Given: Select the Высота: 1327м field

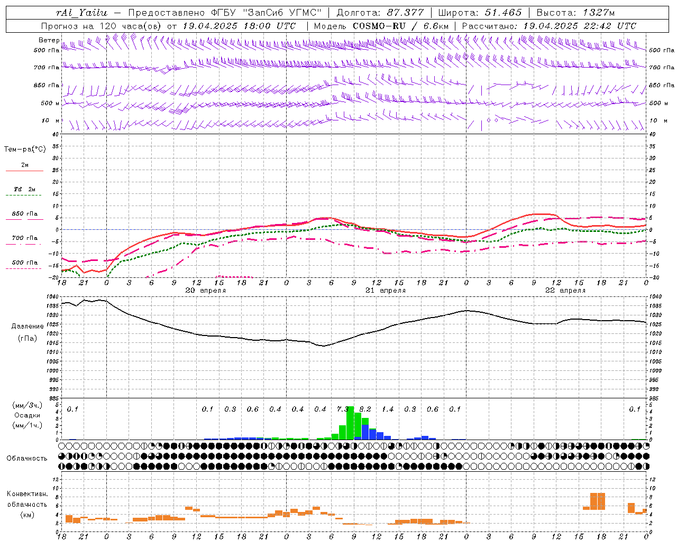Looking at the screenshot, I should [x=575, y=13].
